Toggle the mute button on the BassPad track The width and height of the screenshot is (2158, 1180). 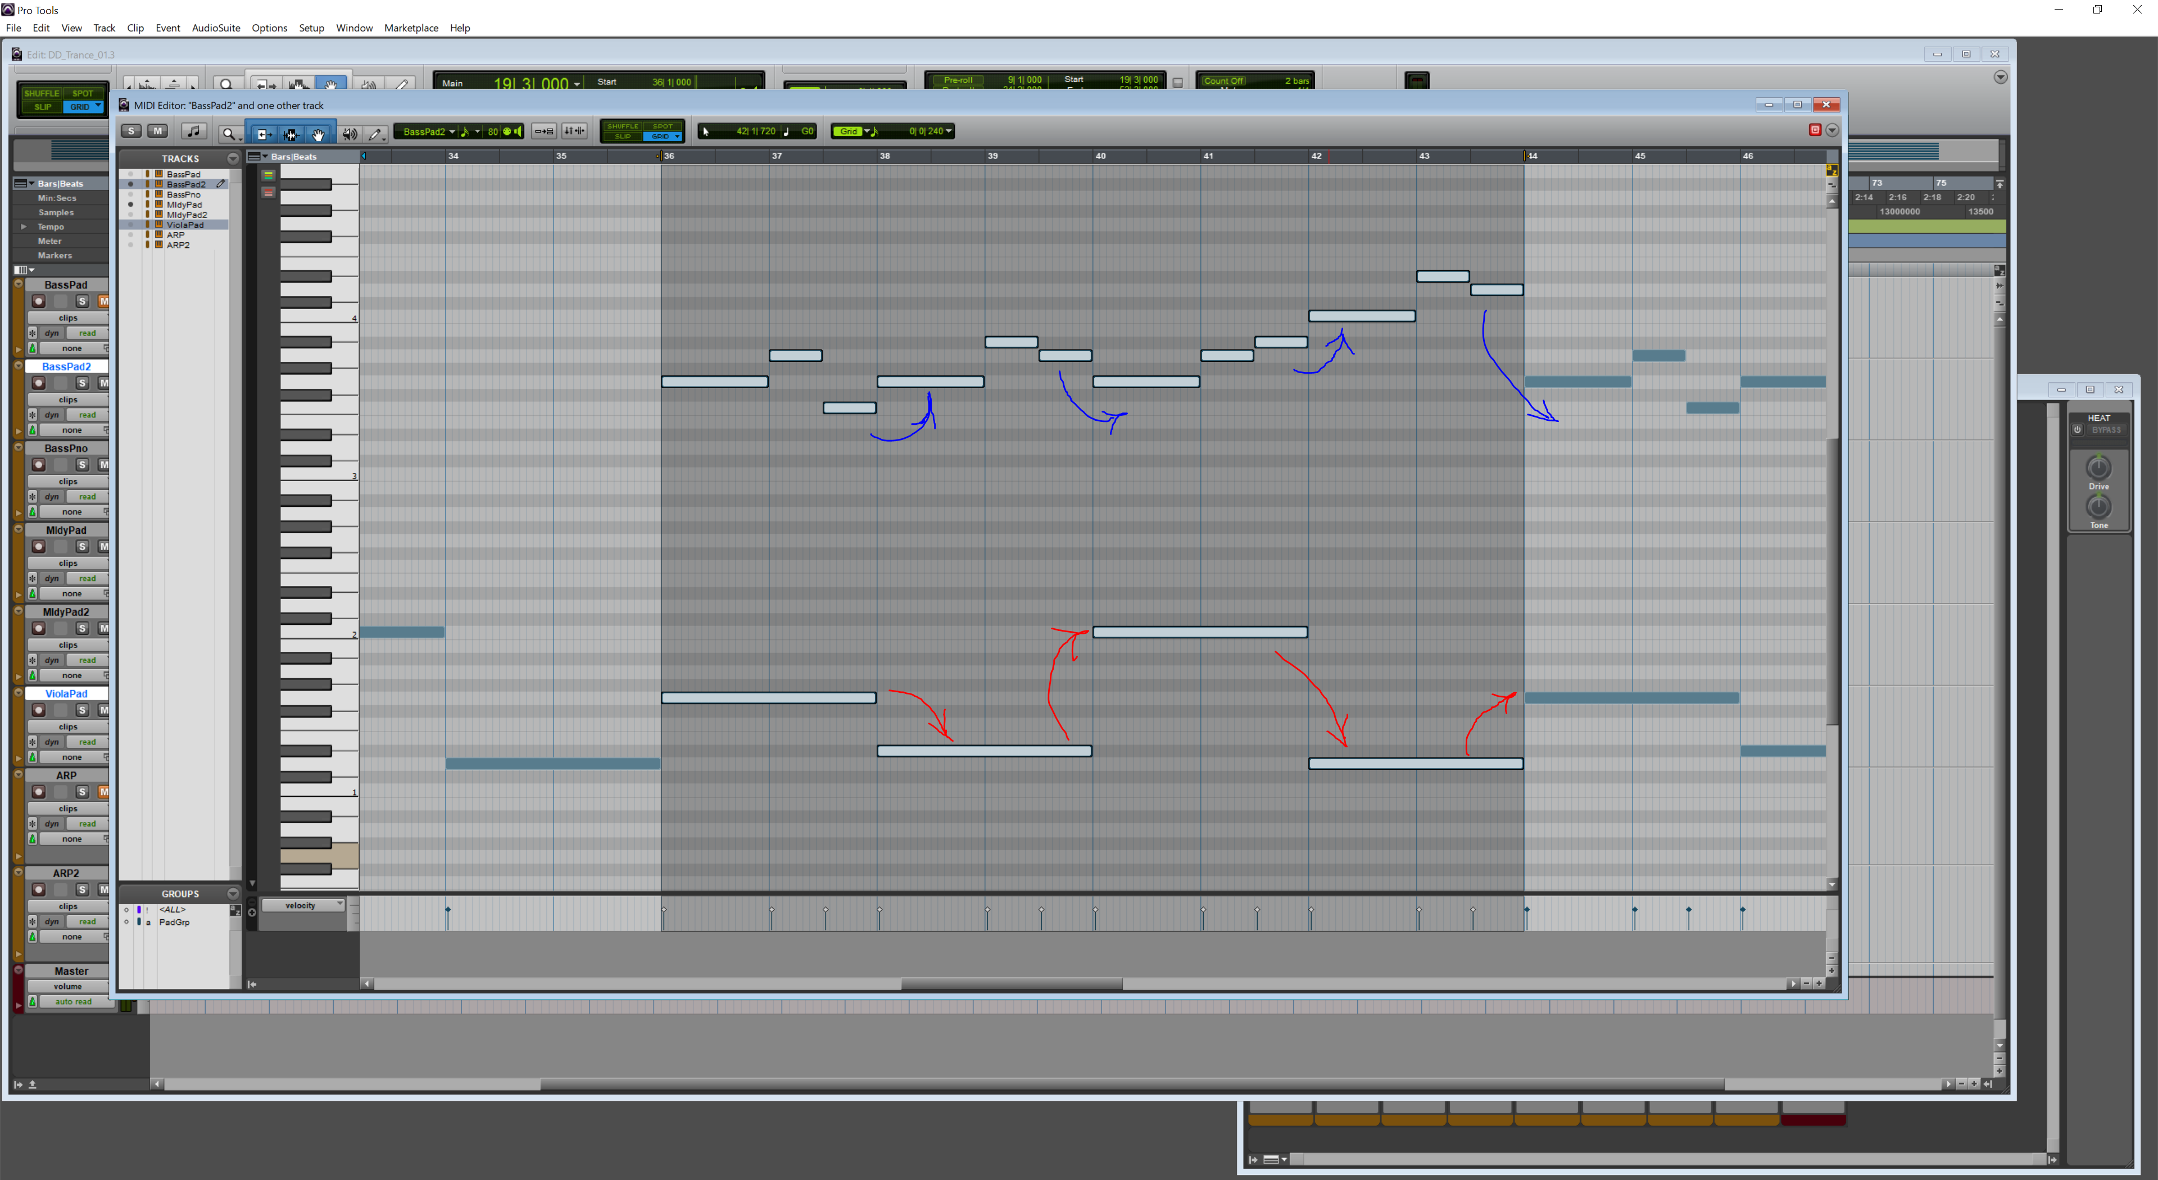click(103, 302)
